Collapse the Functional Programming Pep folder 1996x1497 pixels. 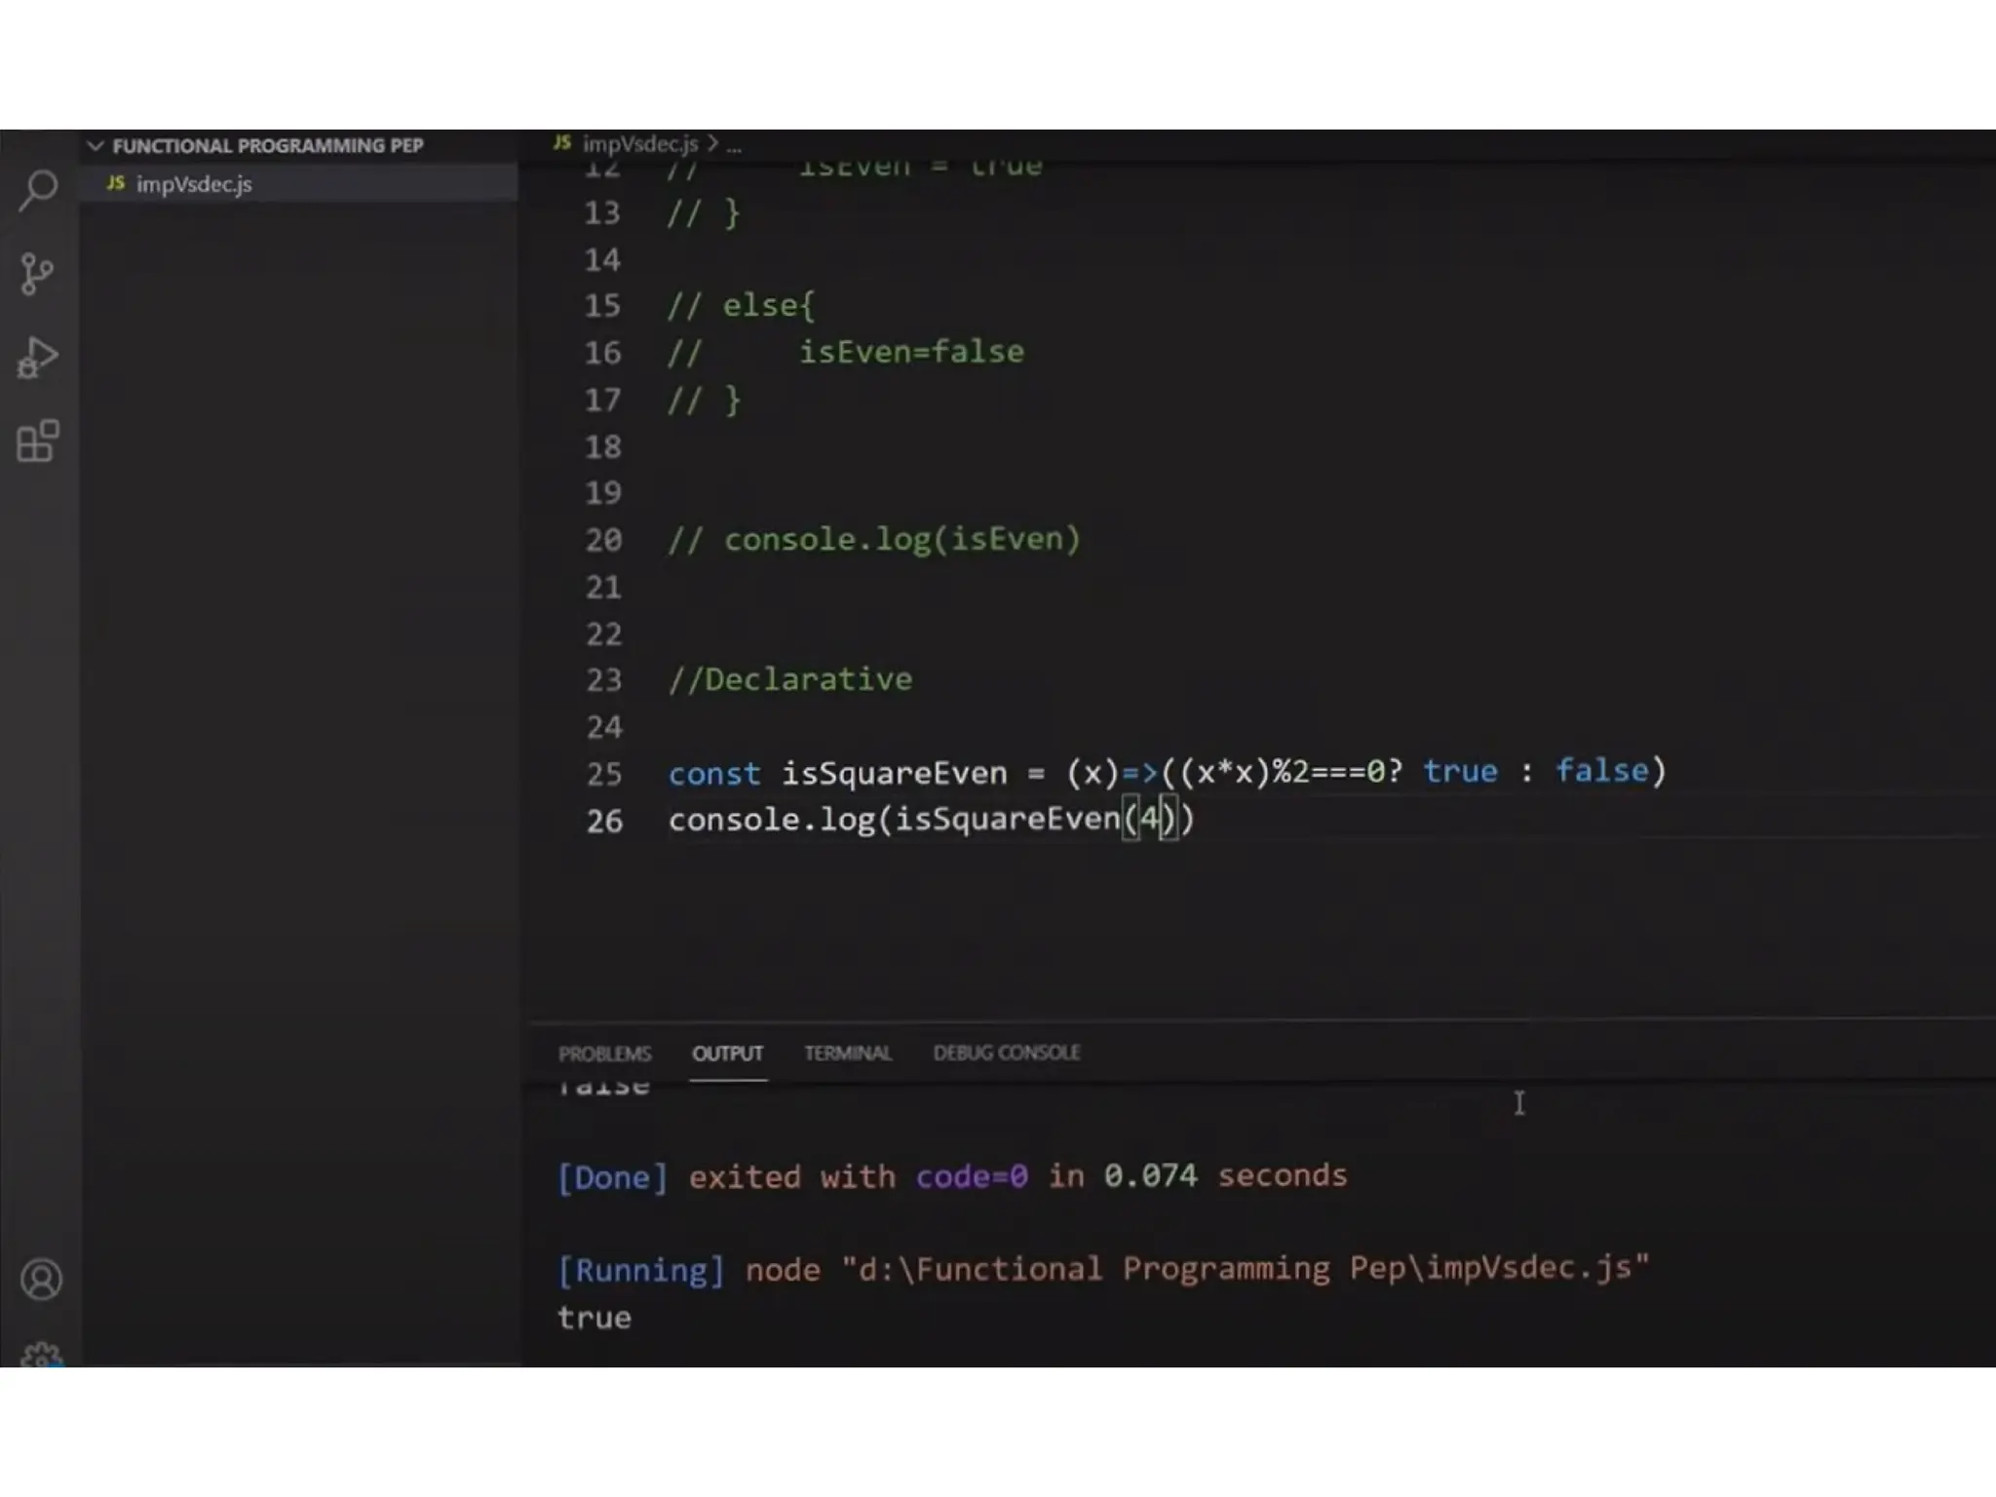96,146
